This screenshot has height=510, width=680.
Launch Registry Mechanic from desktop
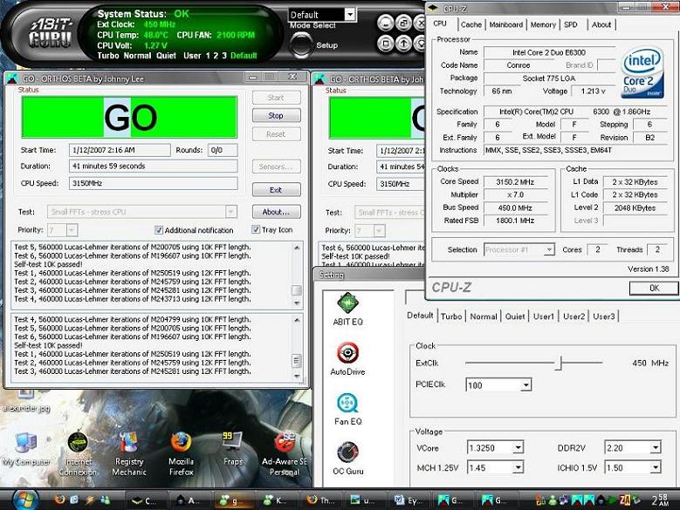(129, 453)
